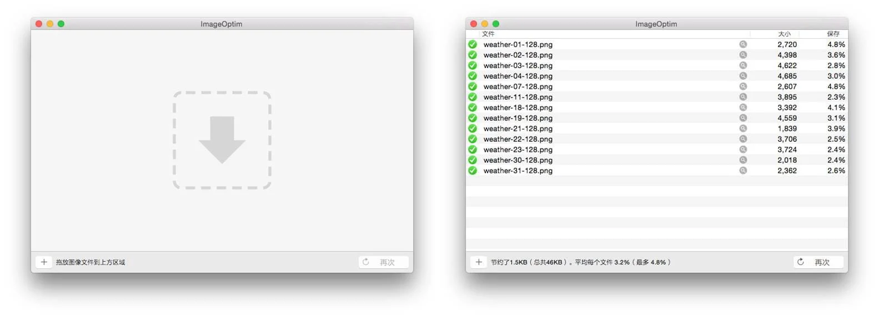
Task: Click magnifier icon for weather-01-128.png
Action: coord(743,44)
